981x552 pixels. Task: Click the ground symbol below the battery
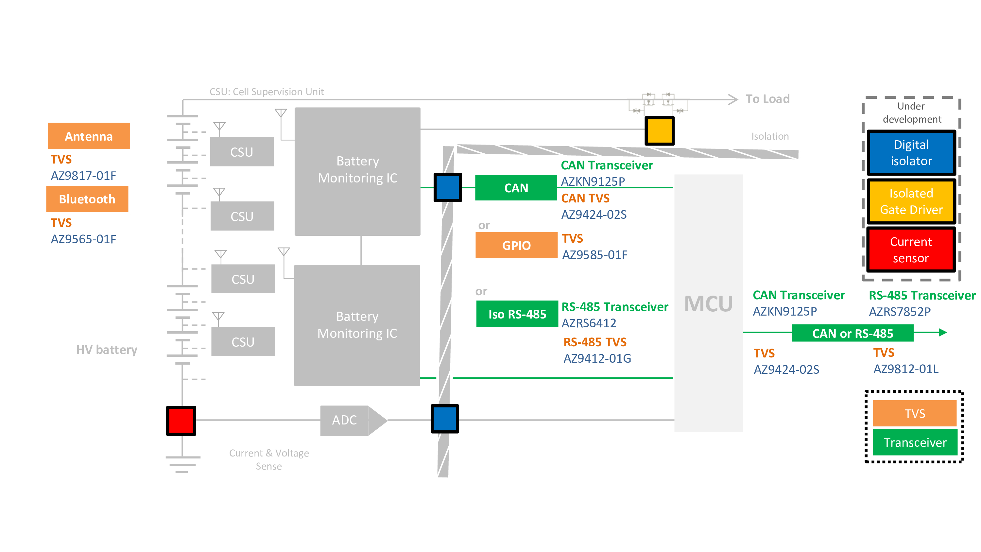point(182,464)
